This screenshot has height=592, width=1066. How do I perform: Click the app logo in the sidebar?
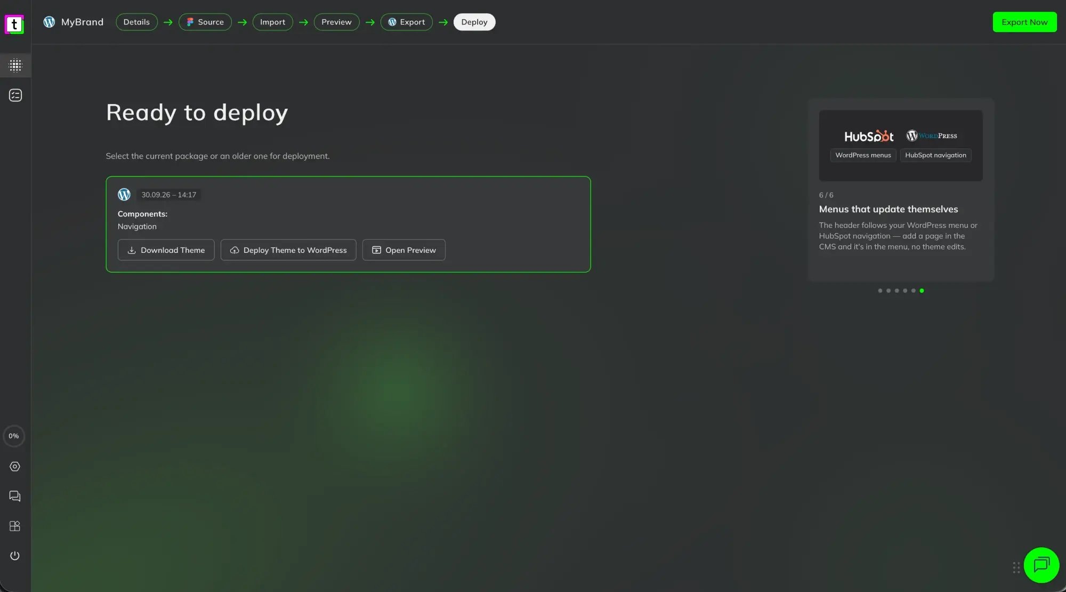coord(14,24)
